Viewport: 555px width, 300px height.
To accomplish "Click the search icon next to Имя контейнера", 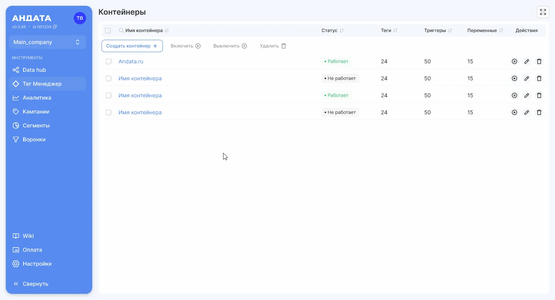I will (x=121, y=31).
